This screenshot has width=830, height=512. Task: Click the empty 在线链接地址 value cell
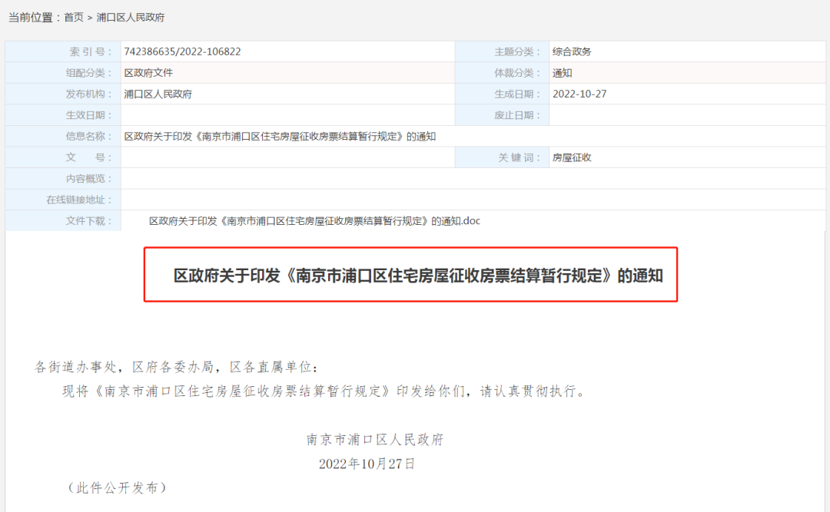coord(472,200)
